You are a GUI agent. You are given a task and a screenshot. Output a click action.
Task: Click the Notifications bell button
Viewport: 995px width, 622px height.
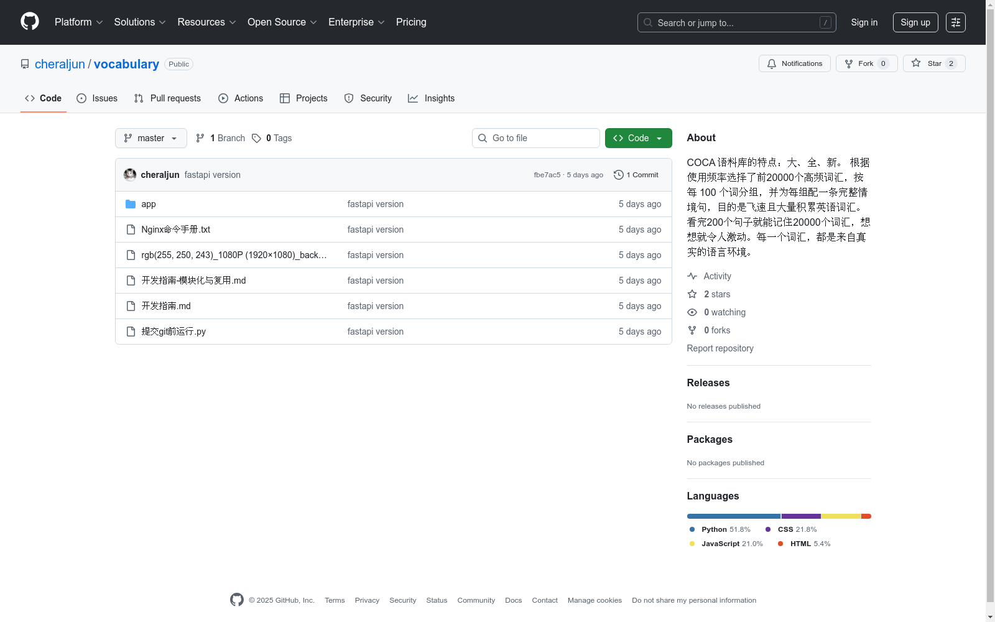(x=794, y=63)
